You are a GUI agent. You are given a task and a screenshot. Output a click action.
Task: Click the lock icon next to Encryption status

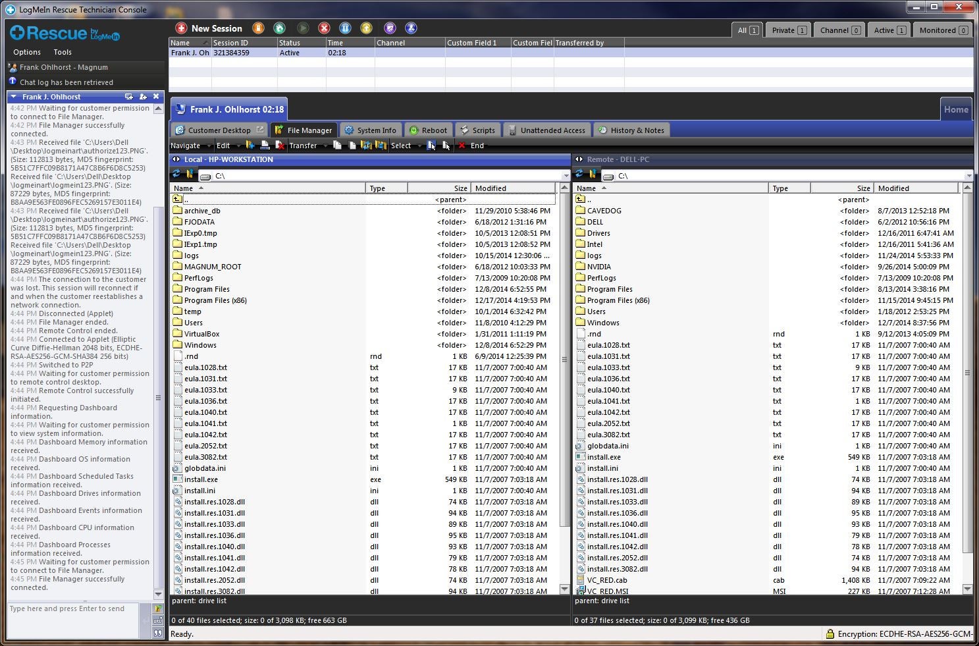point(830,634)
